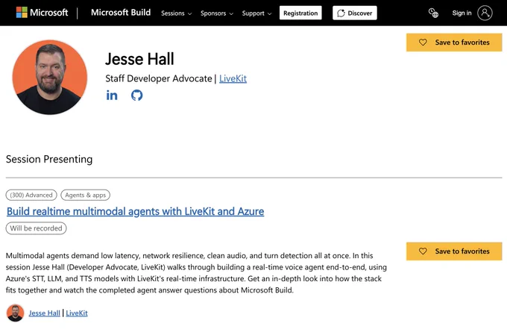Select the Agents & apps tag

(x=85, y=195)
